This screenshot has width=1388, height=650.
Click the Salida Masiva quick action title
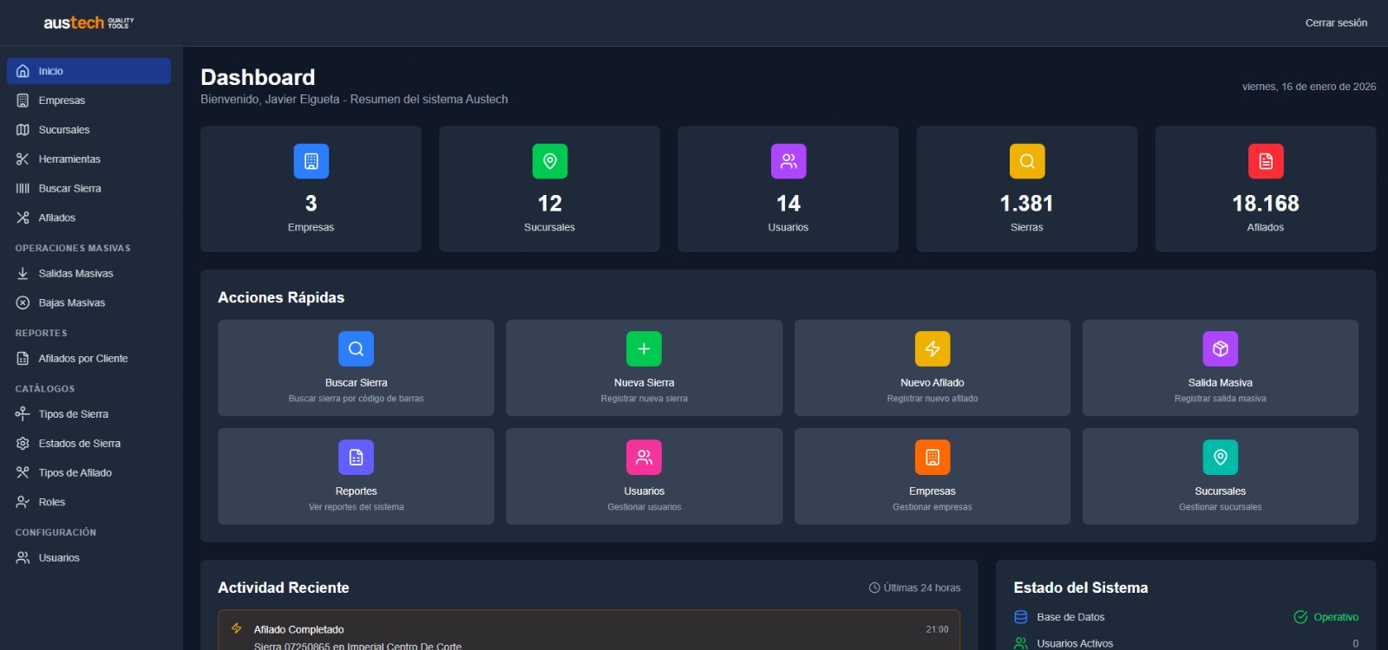pos(1221,383)
